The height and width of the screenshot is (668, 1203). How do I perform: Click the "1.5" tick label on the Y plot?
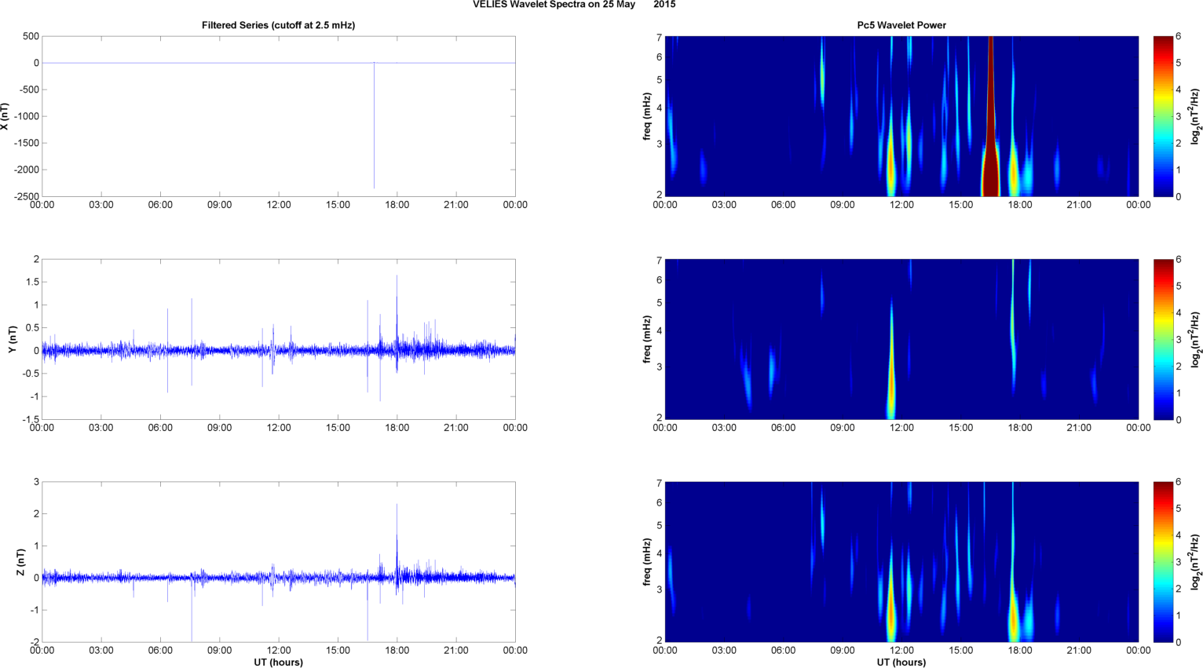point(32,282)
